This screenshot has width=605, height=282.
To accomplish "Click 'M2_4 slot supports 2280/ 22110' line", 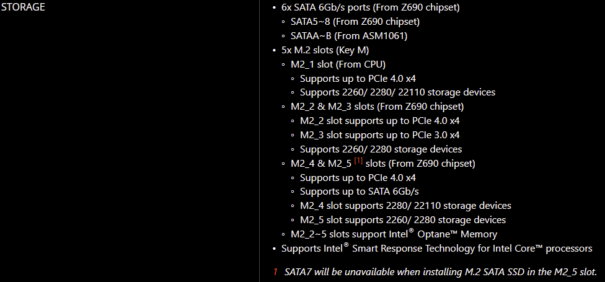I will point(405,206).
